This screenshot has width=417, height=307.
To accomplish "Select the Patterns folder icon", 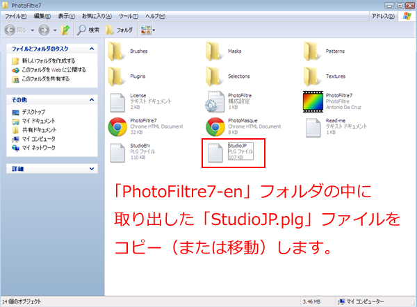I will point(313,51).
